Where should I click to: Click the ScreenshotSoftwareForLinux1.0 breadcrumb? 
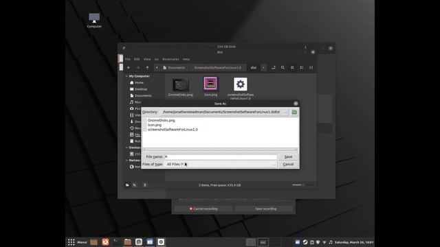[x=218, y=67]
